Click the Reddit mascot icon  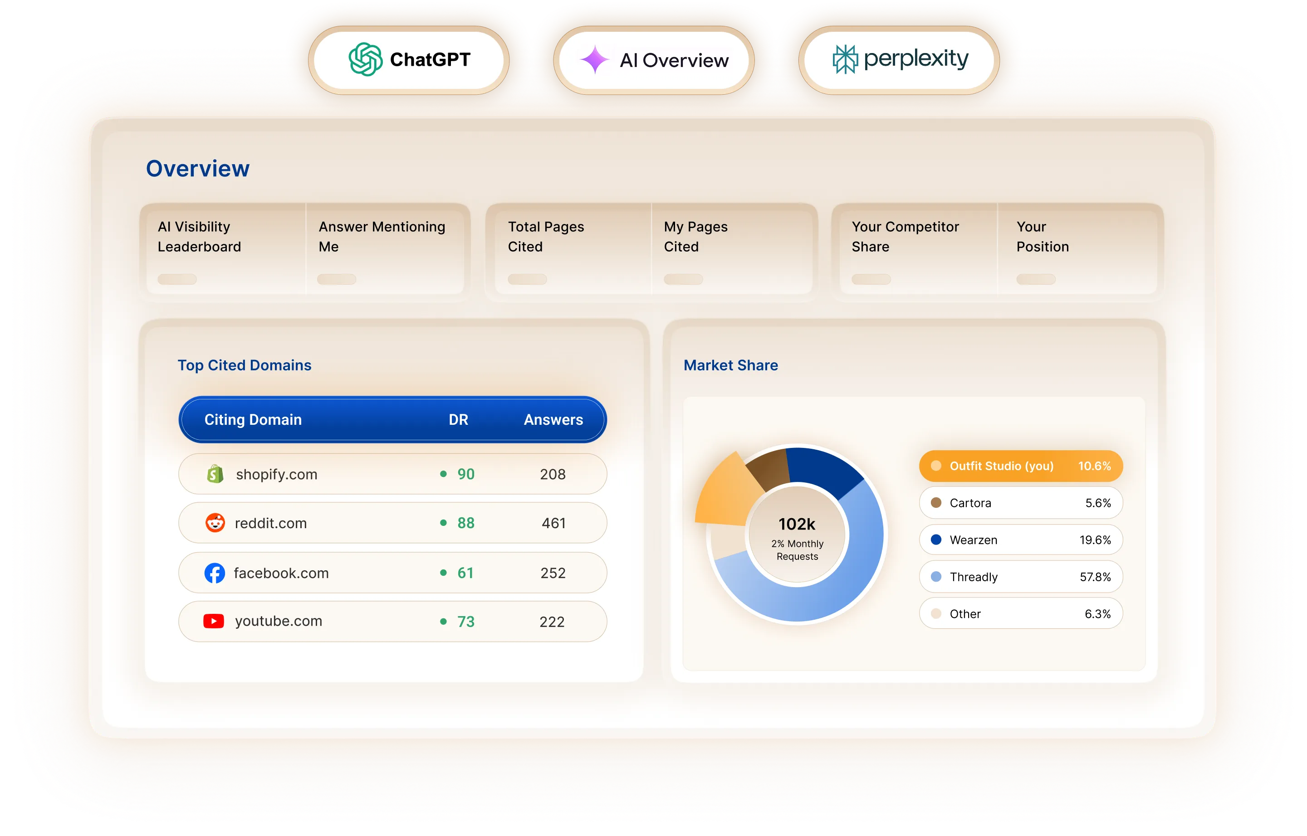coord(215,523)
